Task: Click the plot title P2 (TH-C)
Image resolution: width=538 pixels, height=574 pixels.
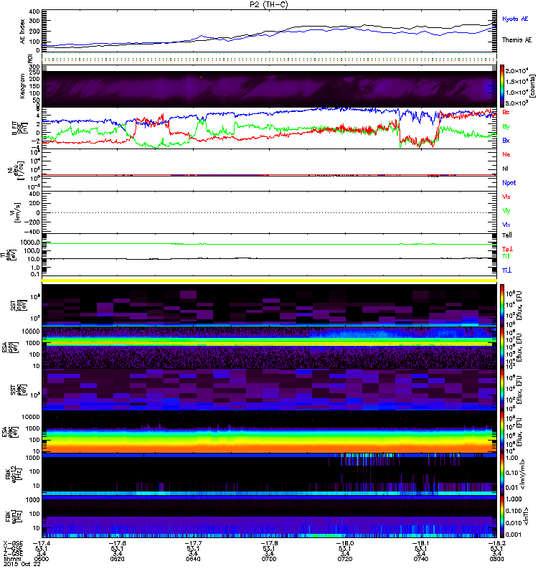Action: click(269, 4)
